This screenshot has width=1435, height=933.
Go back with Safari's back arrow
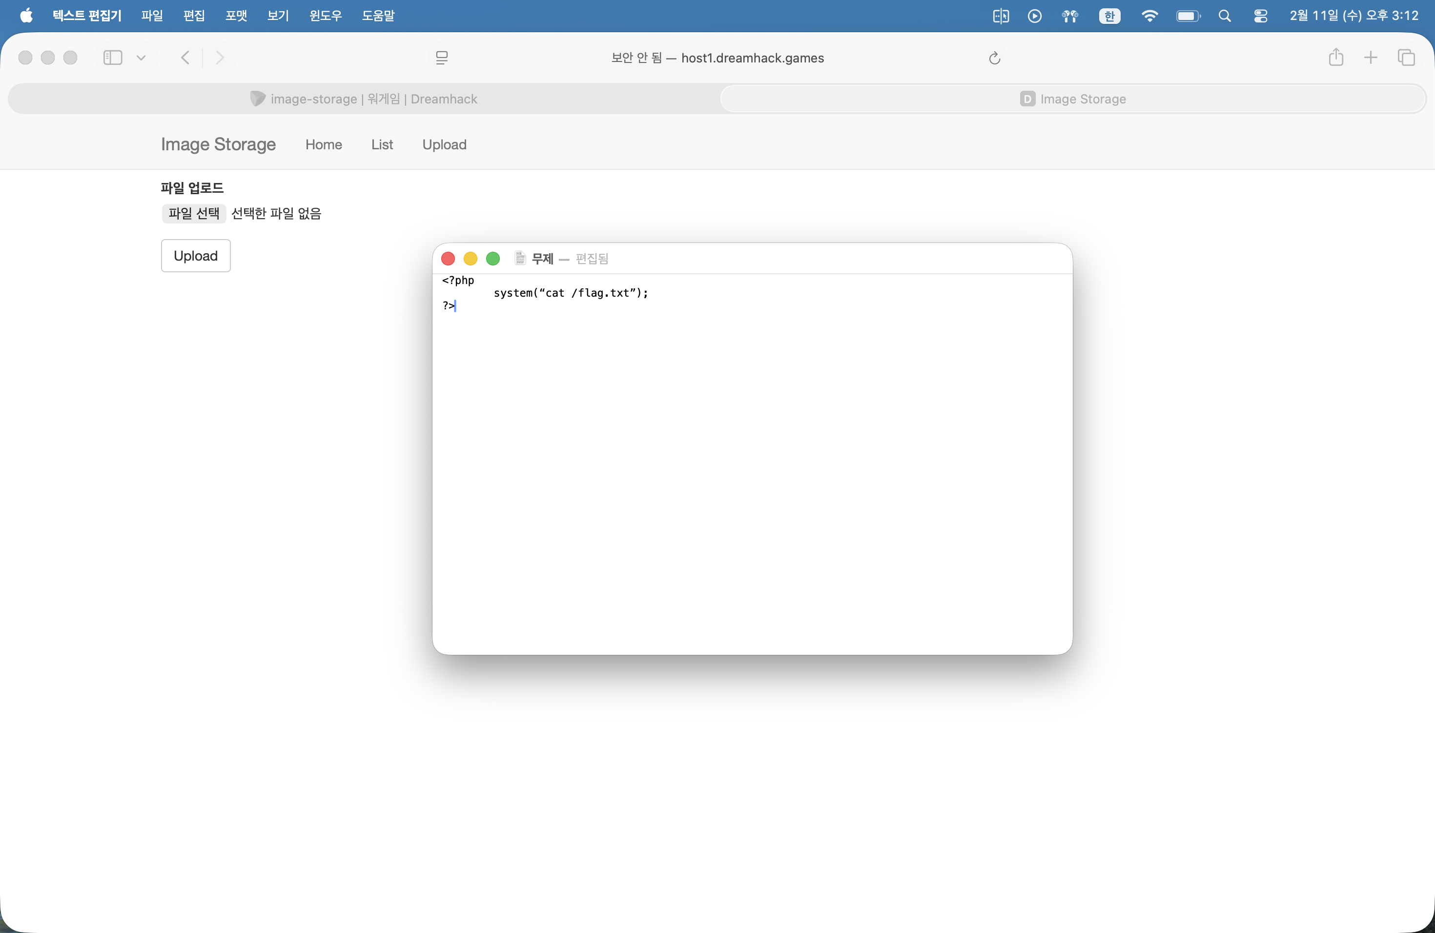[185, 58]
